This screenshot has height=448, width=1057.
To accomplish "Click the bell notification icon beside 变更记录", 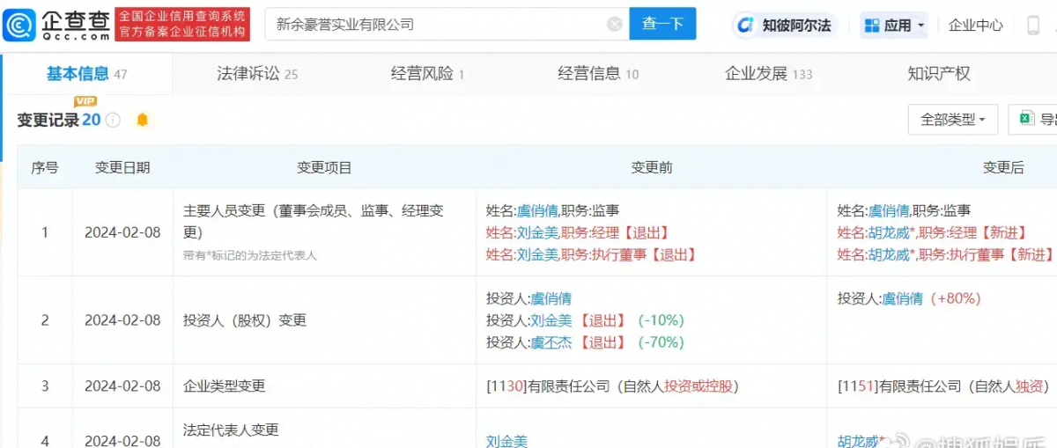I will coord(143,120).
